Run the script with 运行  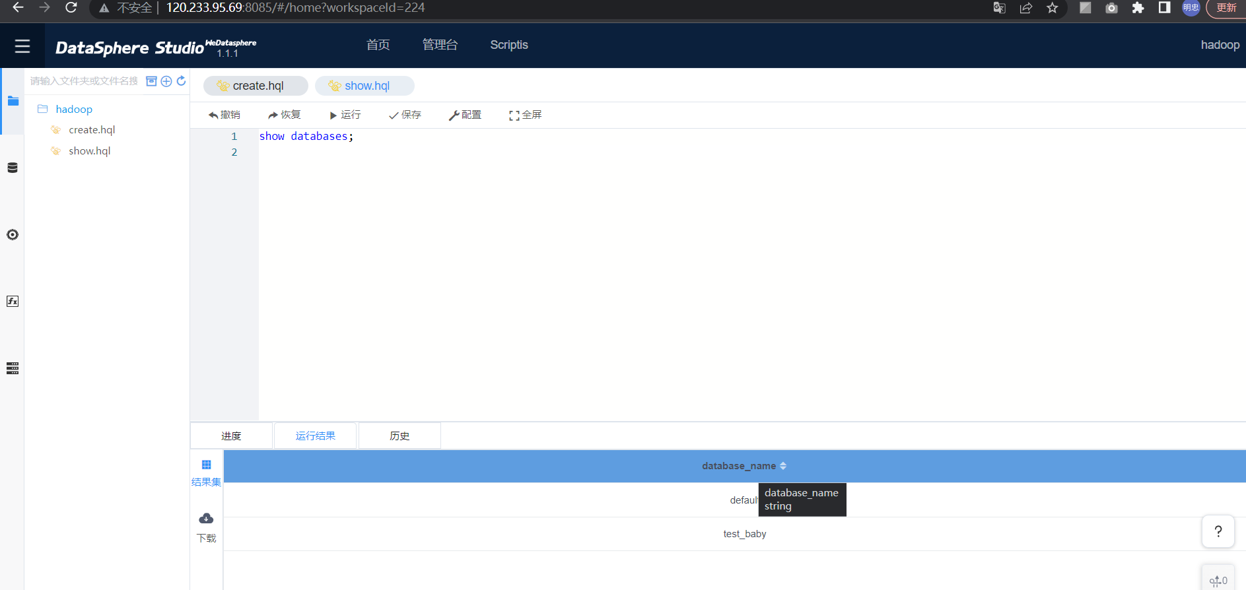pos(345,115)
